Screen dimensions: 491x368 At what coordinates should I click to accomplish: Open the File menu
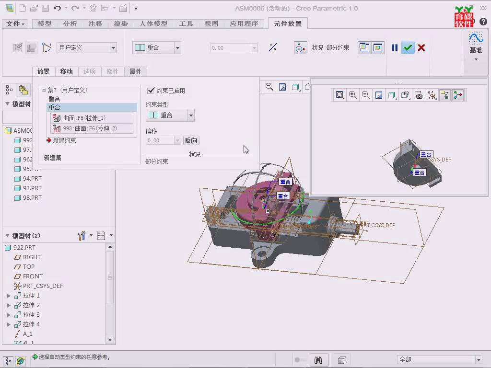[x=15, y=23]
